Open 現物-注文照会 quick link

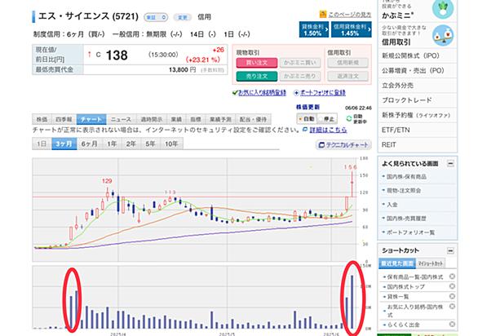coord(404,191)
